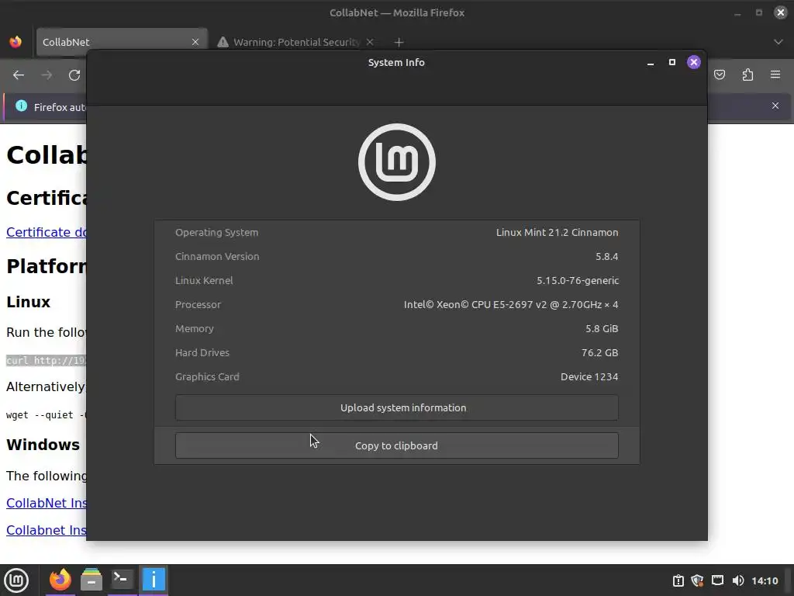Switch to the CollabNet tab
Image resolution: width=794 pixels, height=596 pixels.
[x=122, y=42]
